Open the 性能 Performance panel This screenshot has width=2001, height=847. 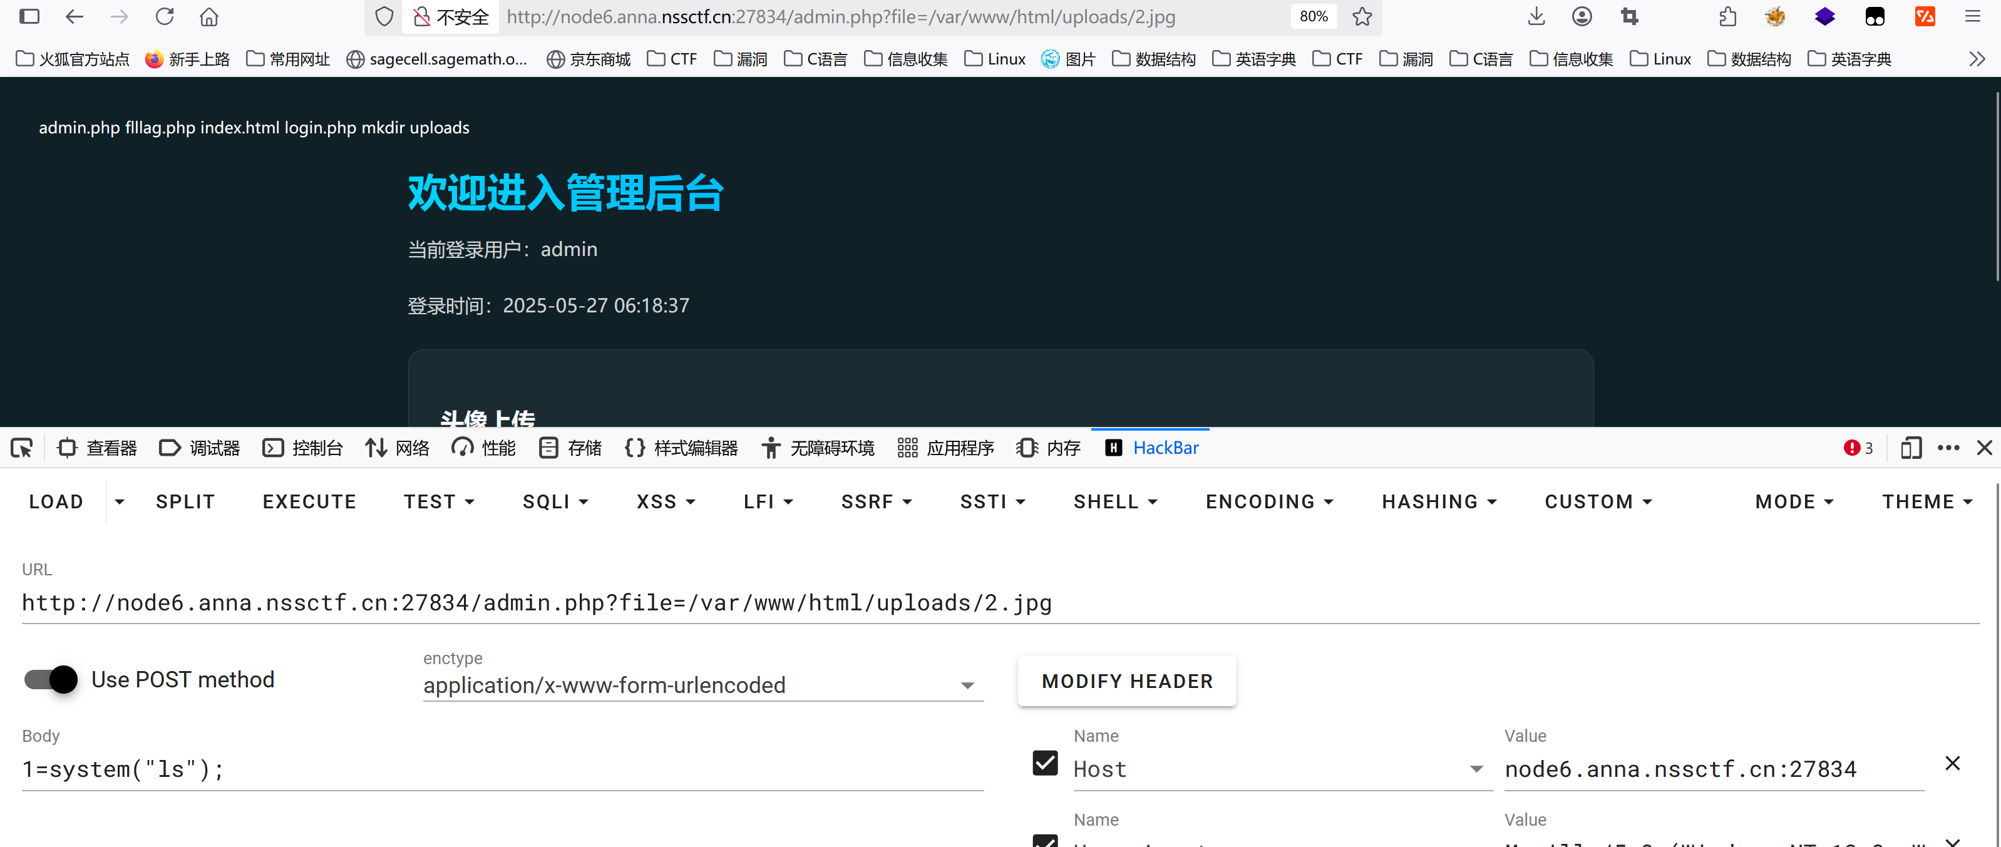click(x=483, y=447)
